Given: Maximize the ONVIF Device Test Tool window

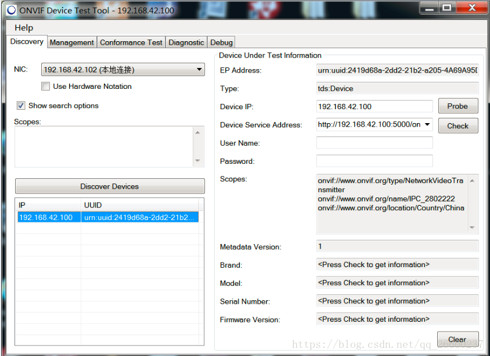Looking at the screenshot, I should pyautogui.click(x=447, y=8).
